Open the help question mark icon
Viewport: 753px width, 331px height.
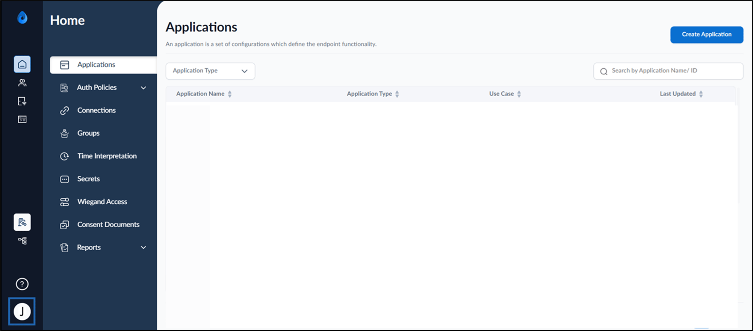[x=22, y=284]
